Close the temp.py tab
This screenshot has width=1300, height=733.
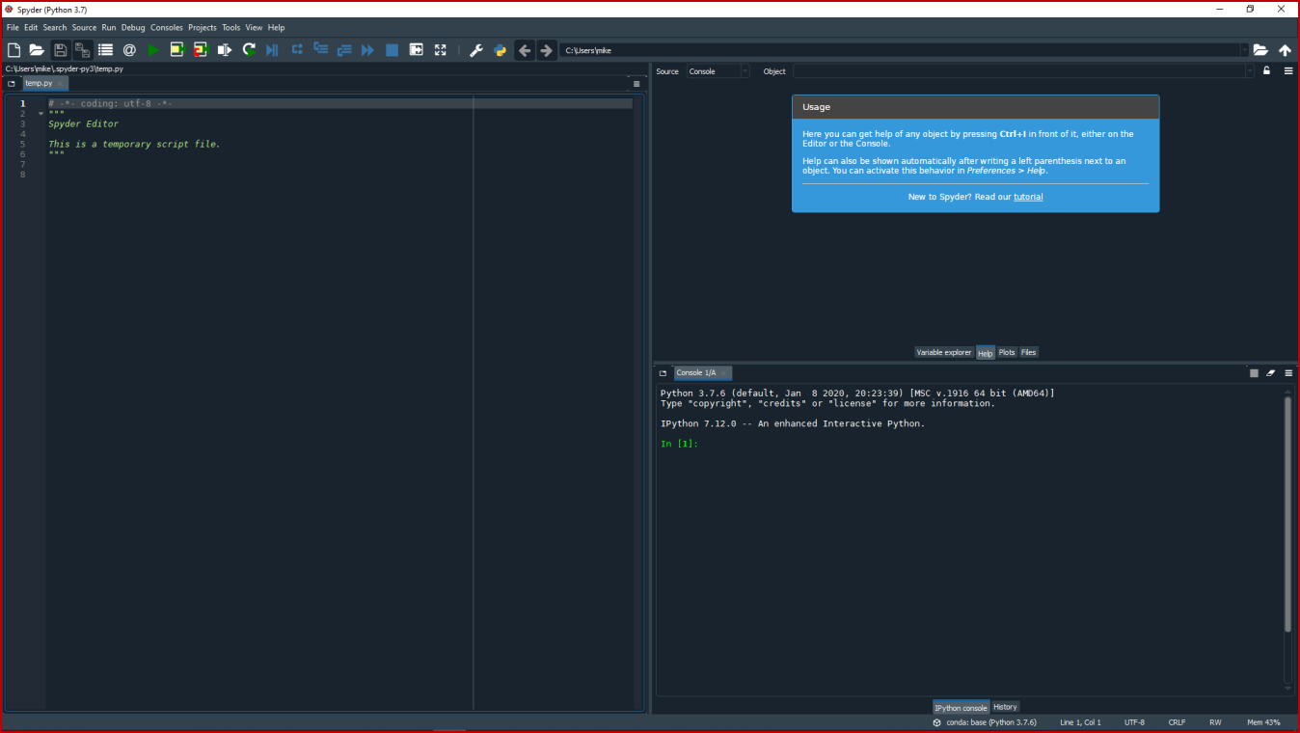(60, 84)
